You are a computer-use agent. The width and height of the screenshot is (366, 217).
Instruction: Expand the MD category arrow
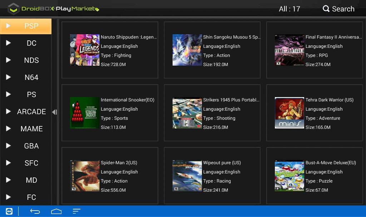(x=8, y=180)
